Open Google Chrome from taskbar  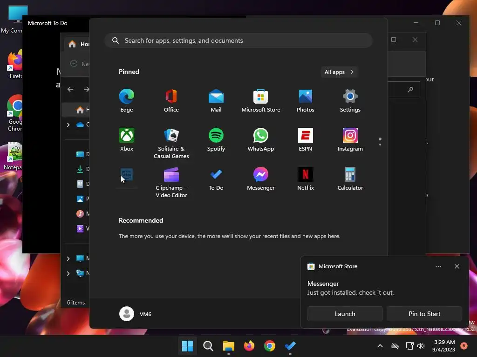point(270,346)
